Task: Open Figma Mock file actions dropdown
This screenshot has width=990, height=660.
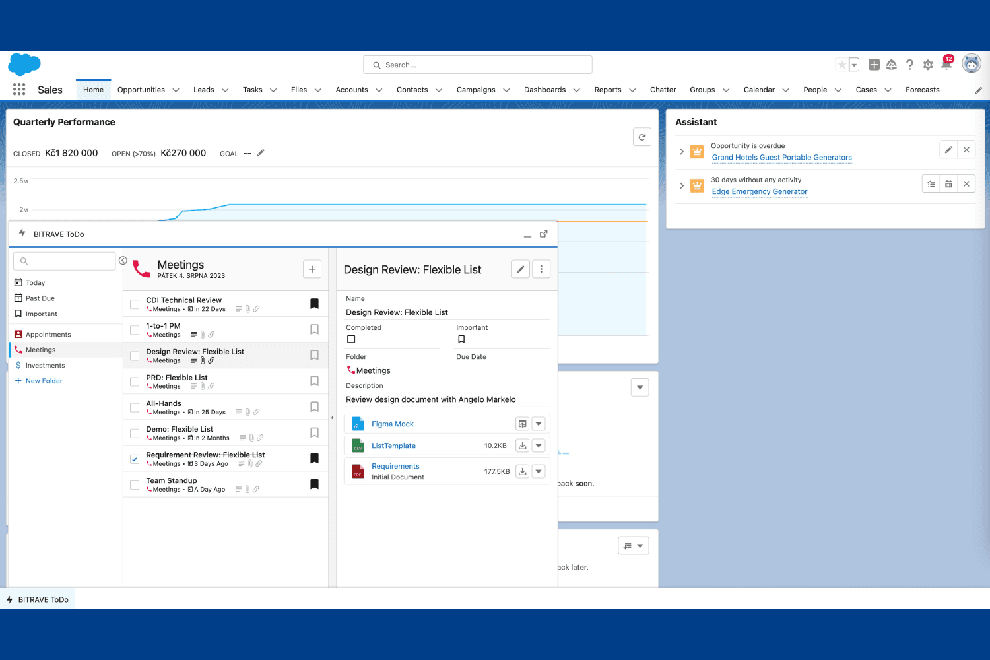Action: coord(539,424)
